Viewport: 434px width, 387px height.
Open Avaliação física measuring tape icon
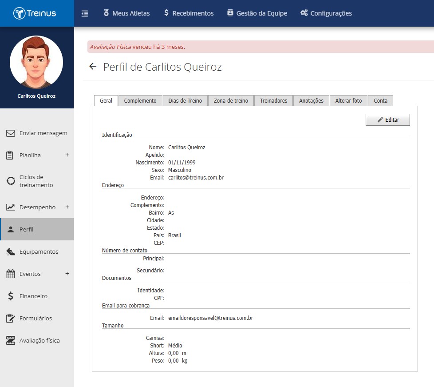[11, 340]
